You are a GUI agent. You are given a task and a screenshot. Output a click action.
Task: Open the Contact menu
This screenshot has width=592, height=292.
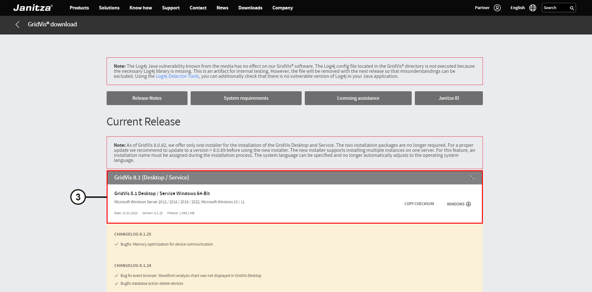198,8
